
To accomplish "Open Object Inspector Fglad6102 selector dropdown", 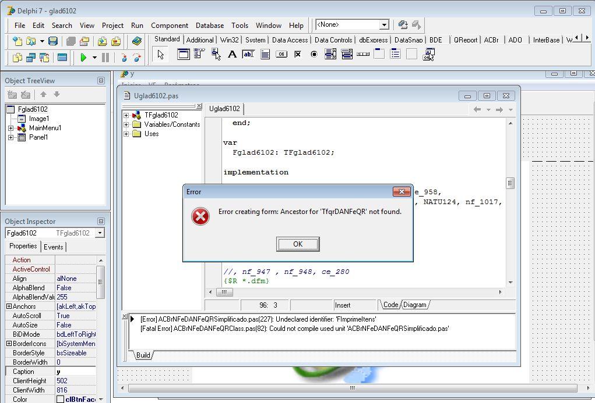I will pos(100,233).
